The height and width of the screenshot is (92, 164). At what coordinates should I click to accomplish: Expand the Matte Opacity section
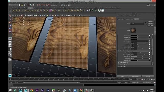coord(119,64)
